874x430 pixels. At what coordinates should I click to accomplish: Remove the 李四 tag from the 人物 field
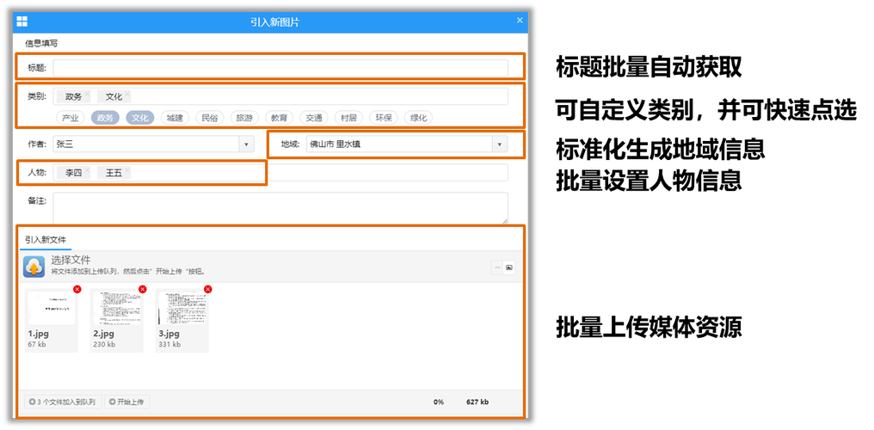point(88,169)
